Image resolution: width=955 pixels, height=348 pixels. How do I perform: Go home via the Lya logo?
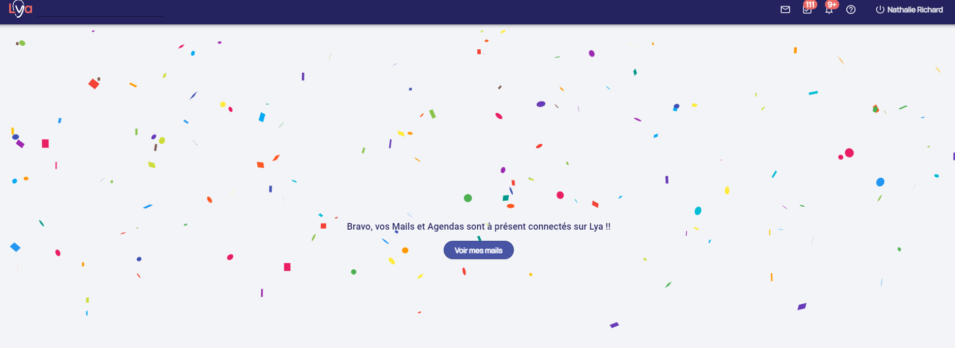[20, 9]
